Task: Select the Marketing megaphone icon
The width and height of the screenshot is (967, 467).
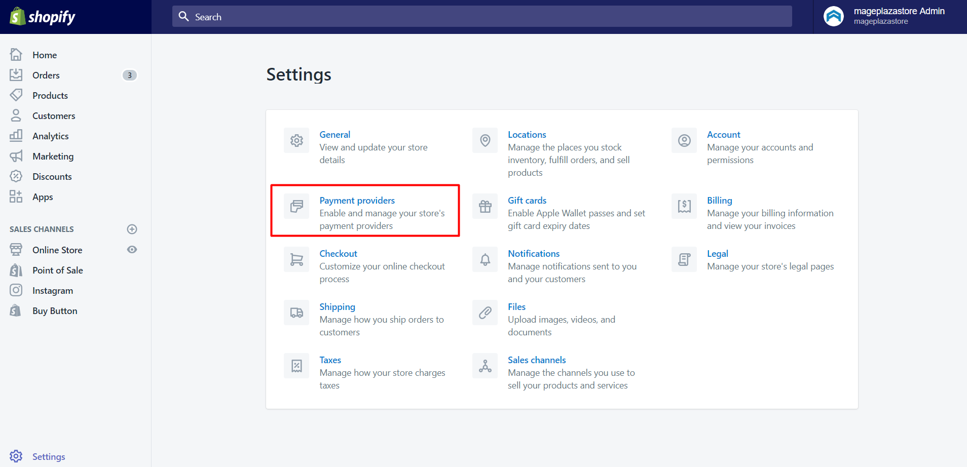Action: pyautogui.click(x=16, y=156)
